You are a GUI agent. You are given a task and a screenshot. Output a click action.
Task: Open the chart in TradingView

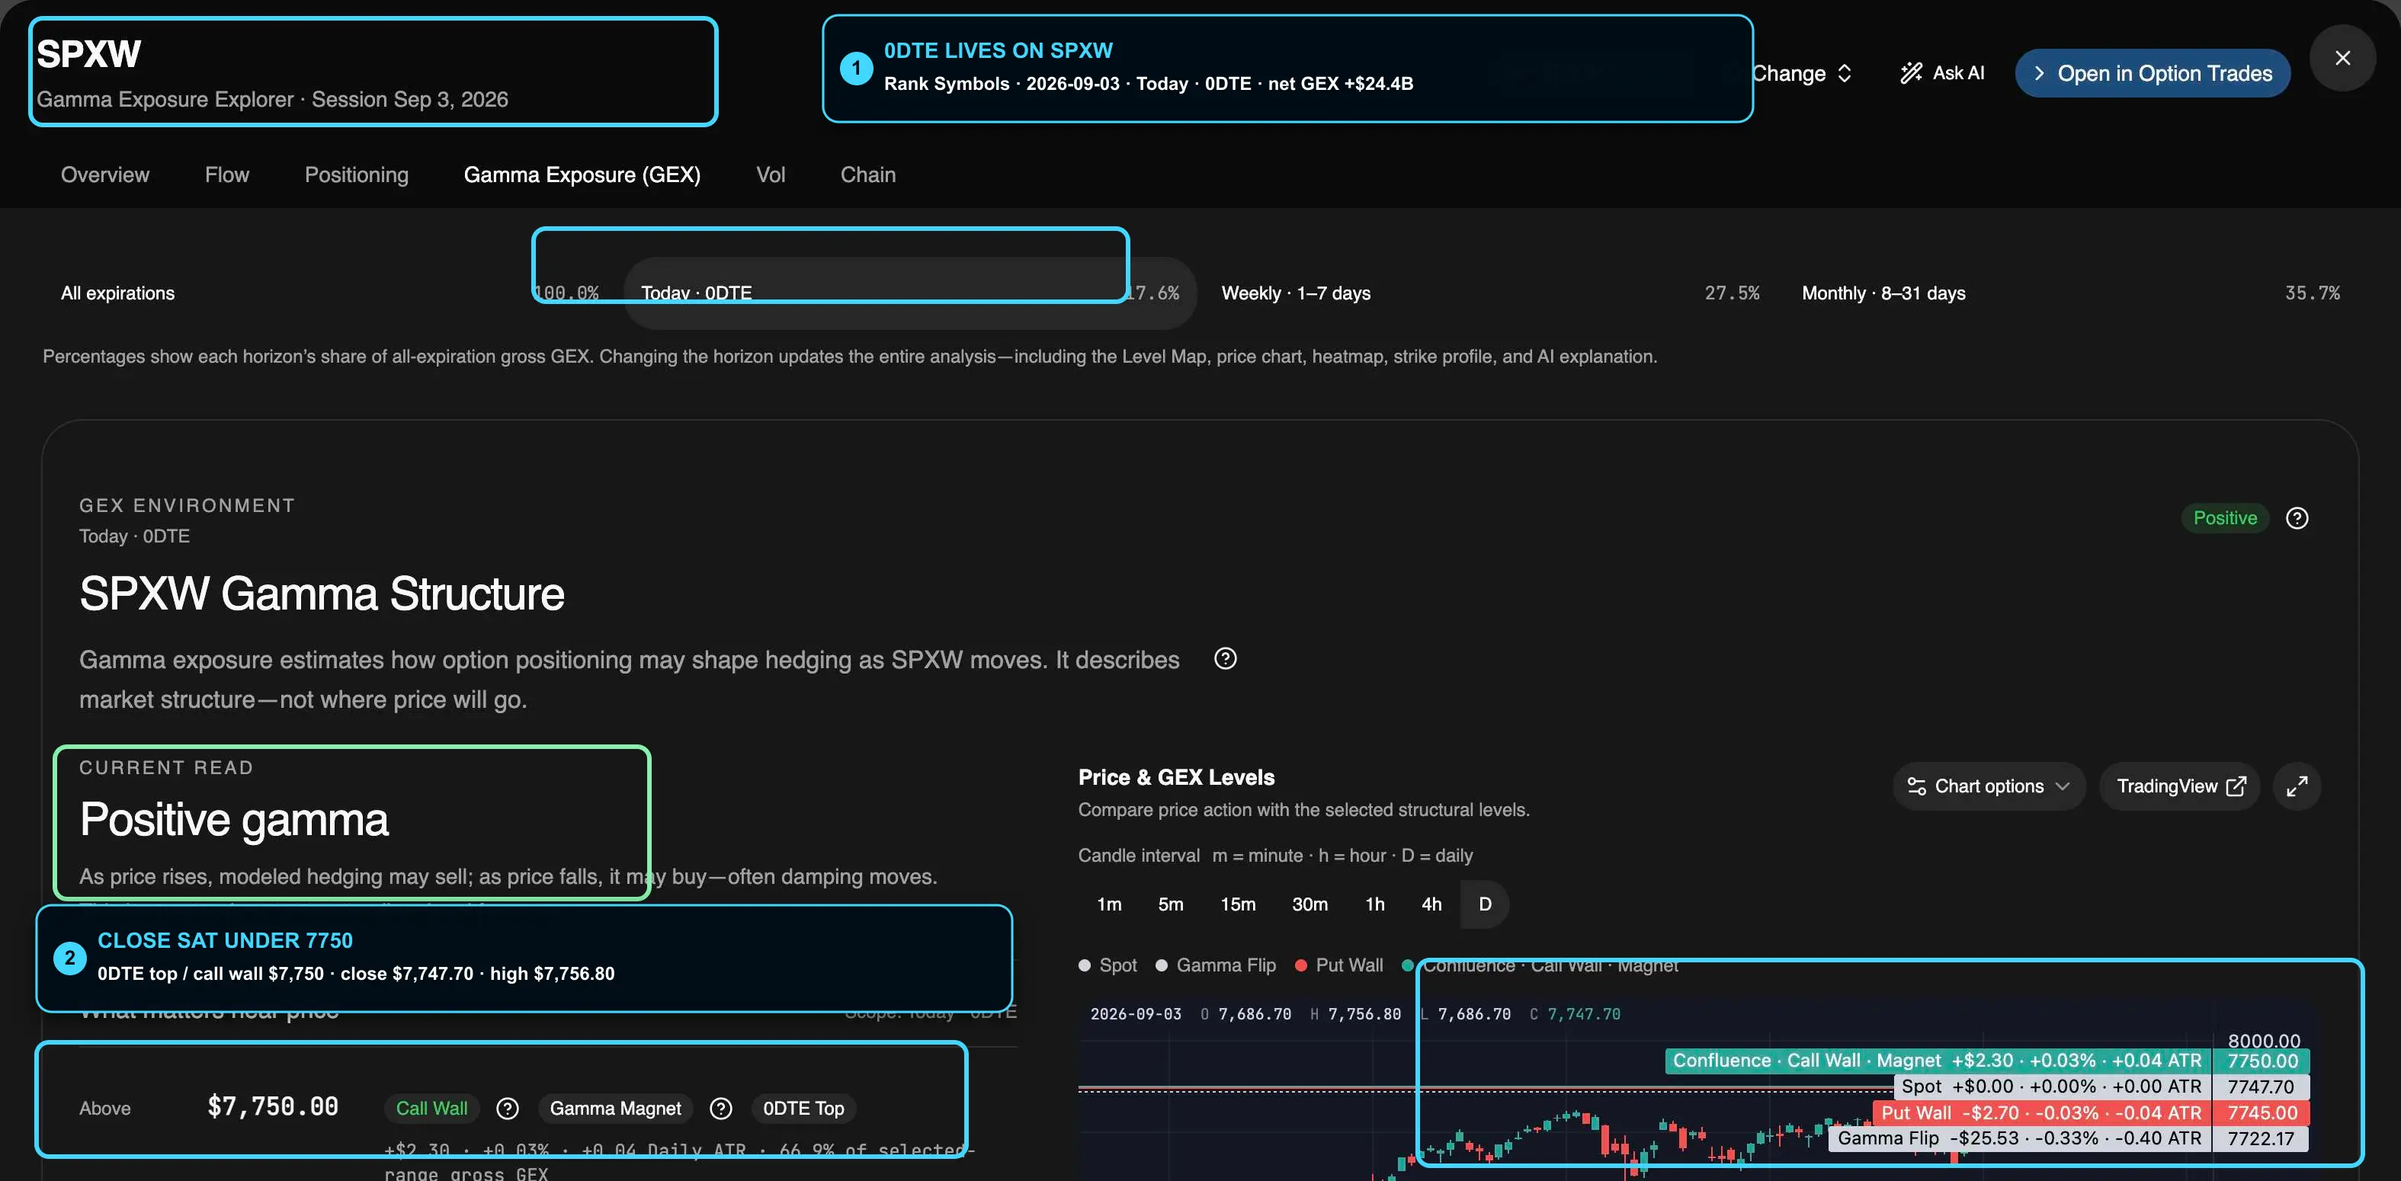coord(2179,786)
